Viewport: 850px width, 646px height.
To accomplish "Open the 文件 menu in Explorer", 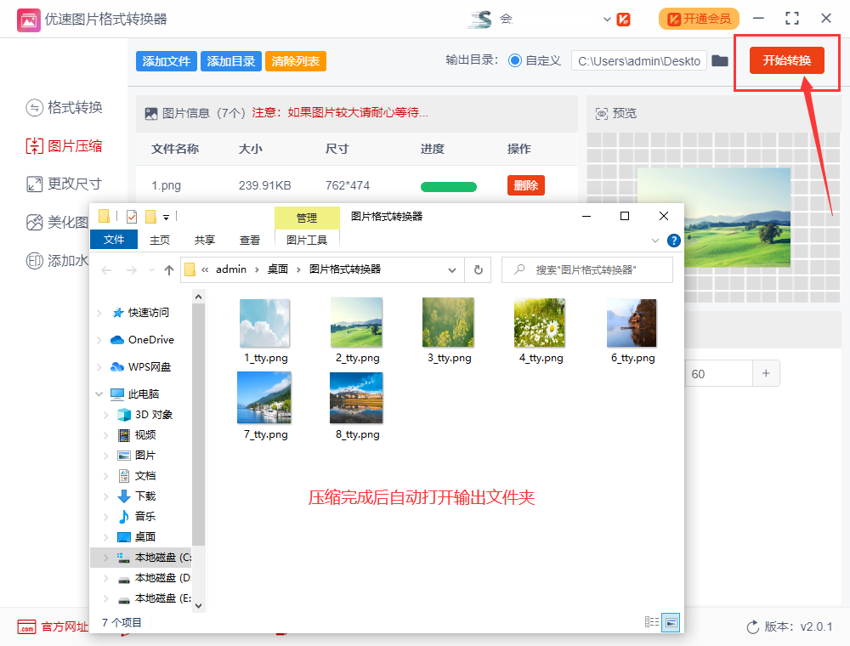I will point(114,240).
